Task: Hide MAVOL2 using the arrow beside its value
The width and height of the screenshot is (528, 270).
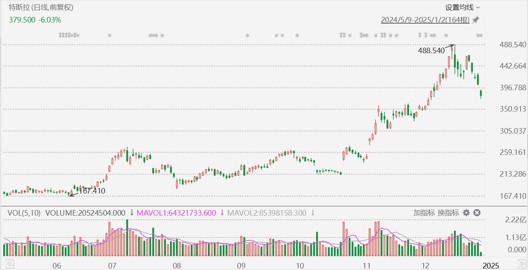Action: point(313,213)
